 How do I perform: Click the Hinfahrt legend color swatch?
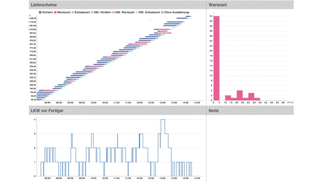(40, 13)
